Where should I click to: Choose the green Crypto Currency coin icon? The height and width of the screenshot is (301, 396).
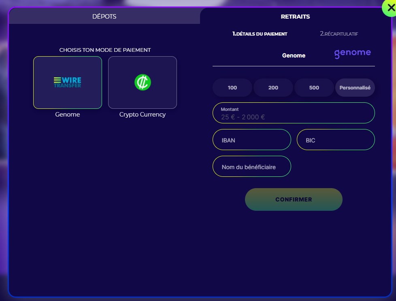click(143, 83)
